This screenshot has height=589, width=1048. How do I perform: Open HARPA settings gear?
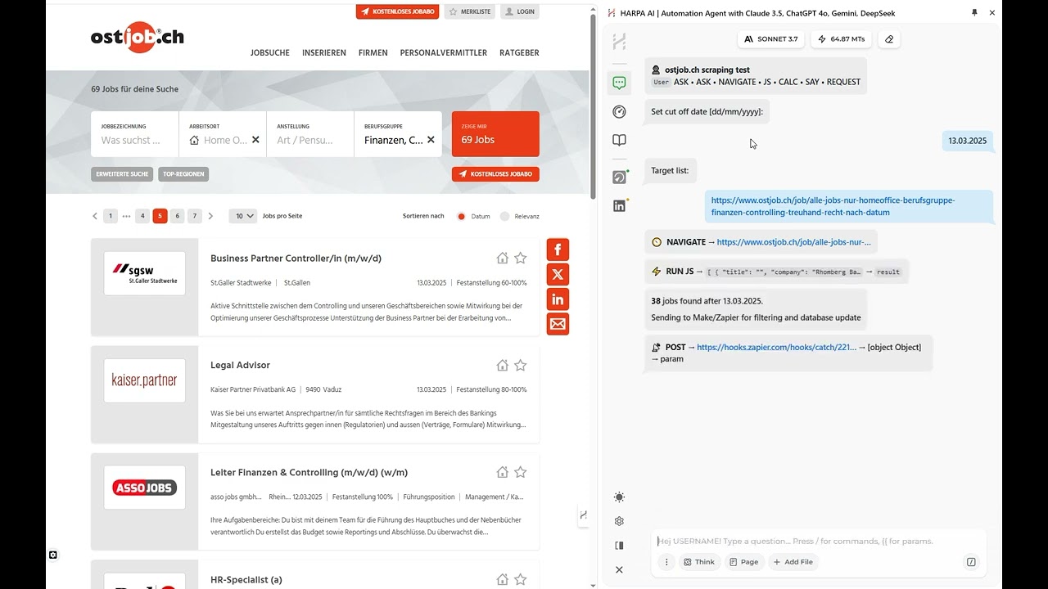tap(619, 521)
